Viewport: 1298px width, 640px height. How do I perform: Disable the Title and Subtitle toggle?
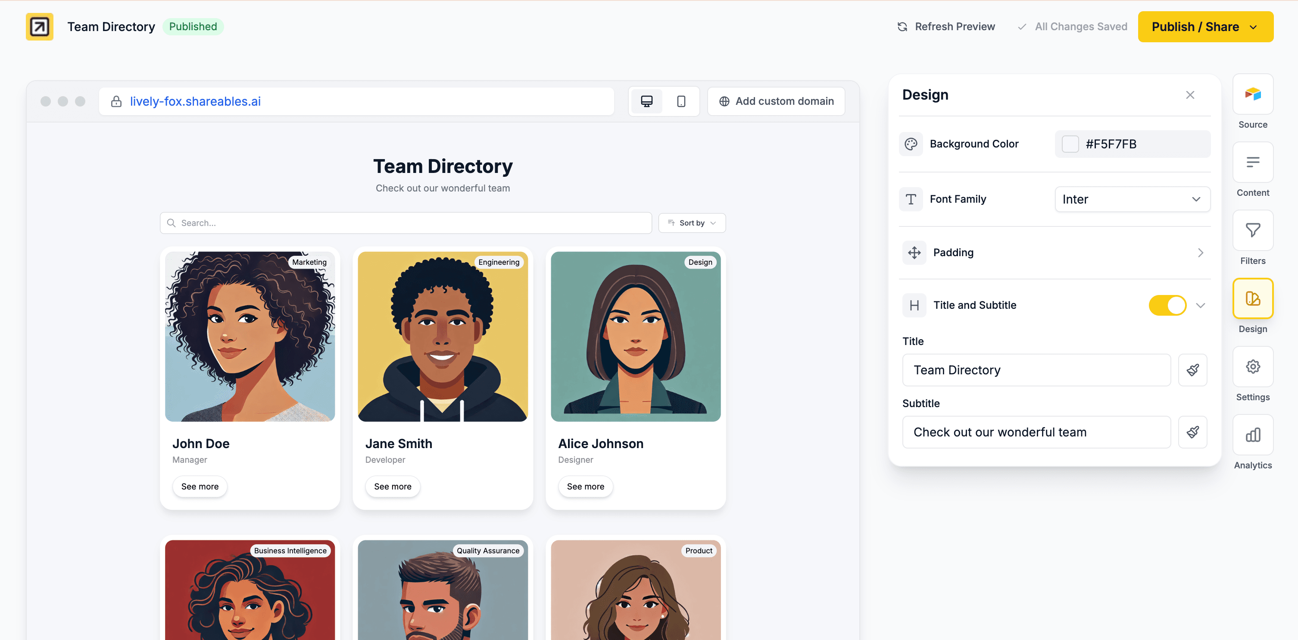coord(1167,305)
